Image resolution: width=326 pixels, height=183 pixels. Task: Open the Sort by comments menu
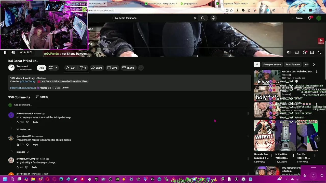point(42,97)
